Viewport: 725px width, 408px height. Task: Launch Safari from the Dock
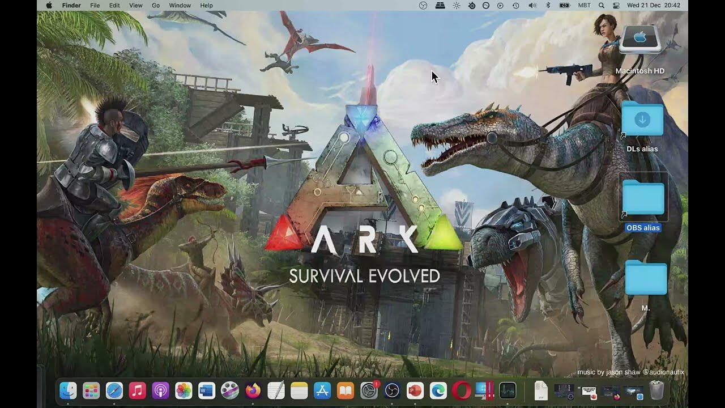(x=114, y=390)
